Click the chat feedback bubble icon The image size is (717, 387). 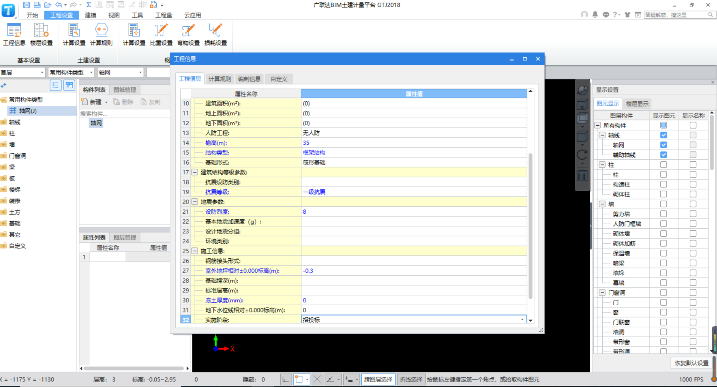coord(606,15)
